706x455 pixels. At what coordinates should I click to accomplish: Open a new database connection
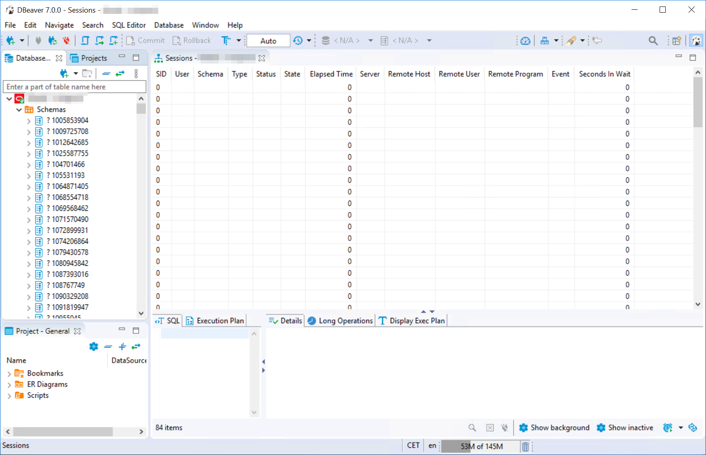click(x=11, y=40)
